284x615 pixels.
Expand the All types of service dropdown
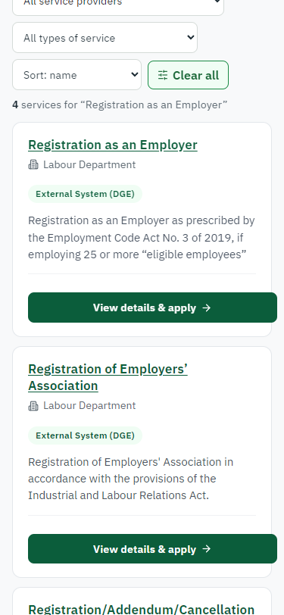pyautogui.click(x=105, y=38)
